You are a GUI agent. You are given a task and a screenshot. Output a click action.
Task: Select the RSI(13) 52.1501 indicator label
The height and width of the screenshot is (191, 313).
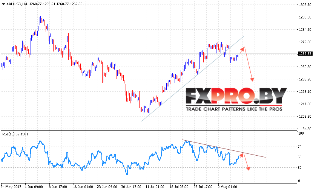[15, 134]
